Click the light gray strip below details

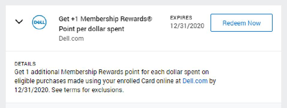click(143, 105)
